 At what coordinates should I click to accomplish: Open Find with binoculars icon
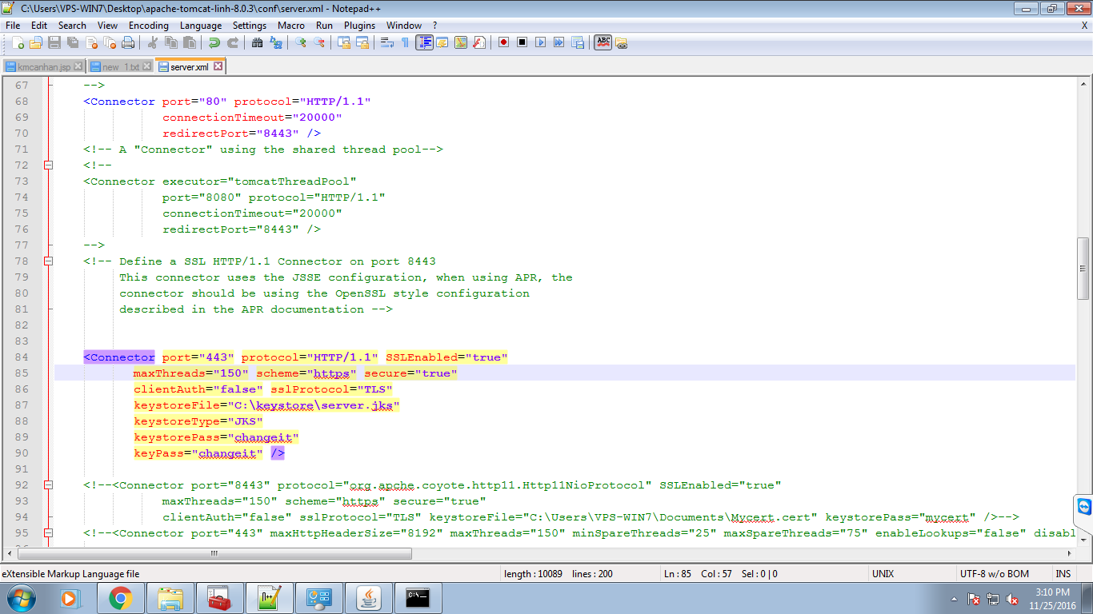pyautogui.click(x=256, y=42)
